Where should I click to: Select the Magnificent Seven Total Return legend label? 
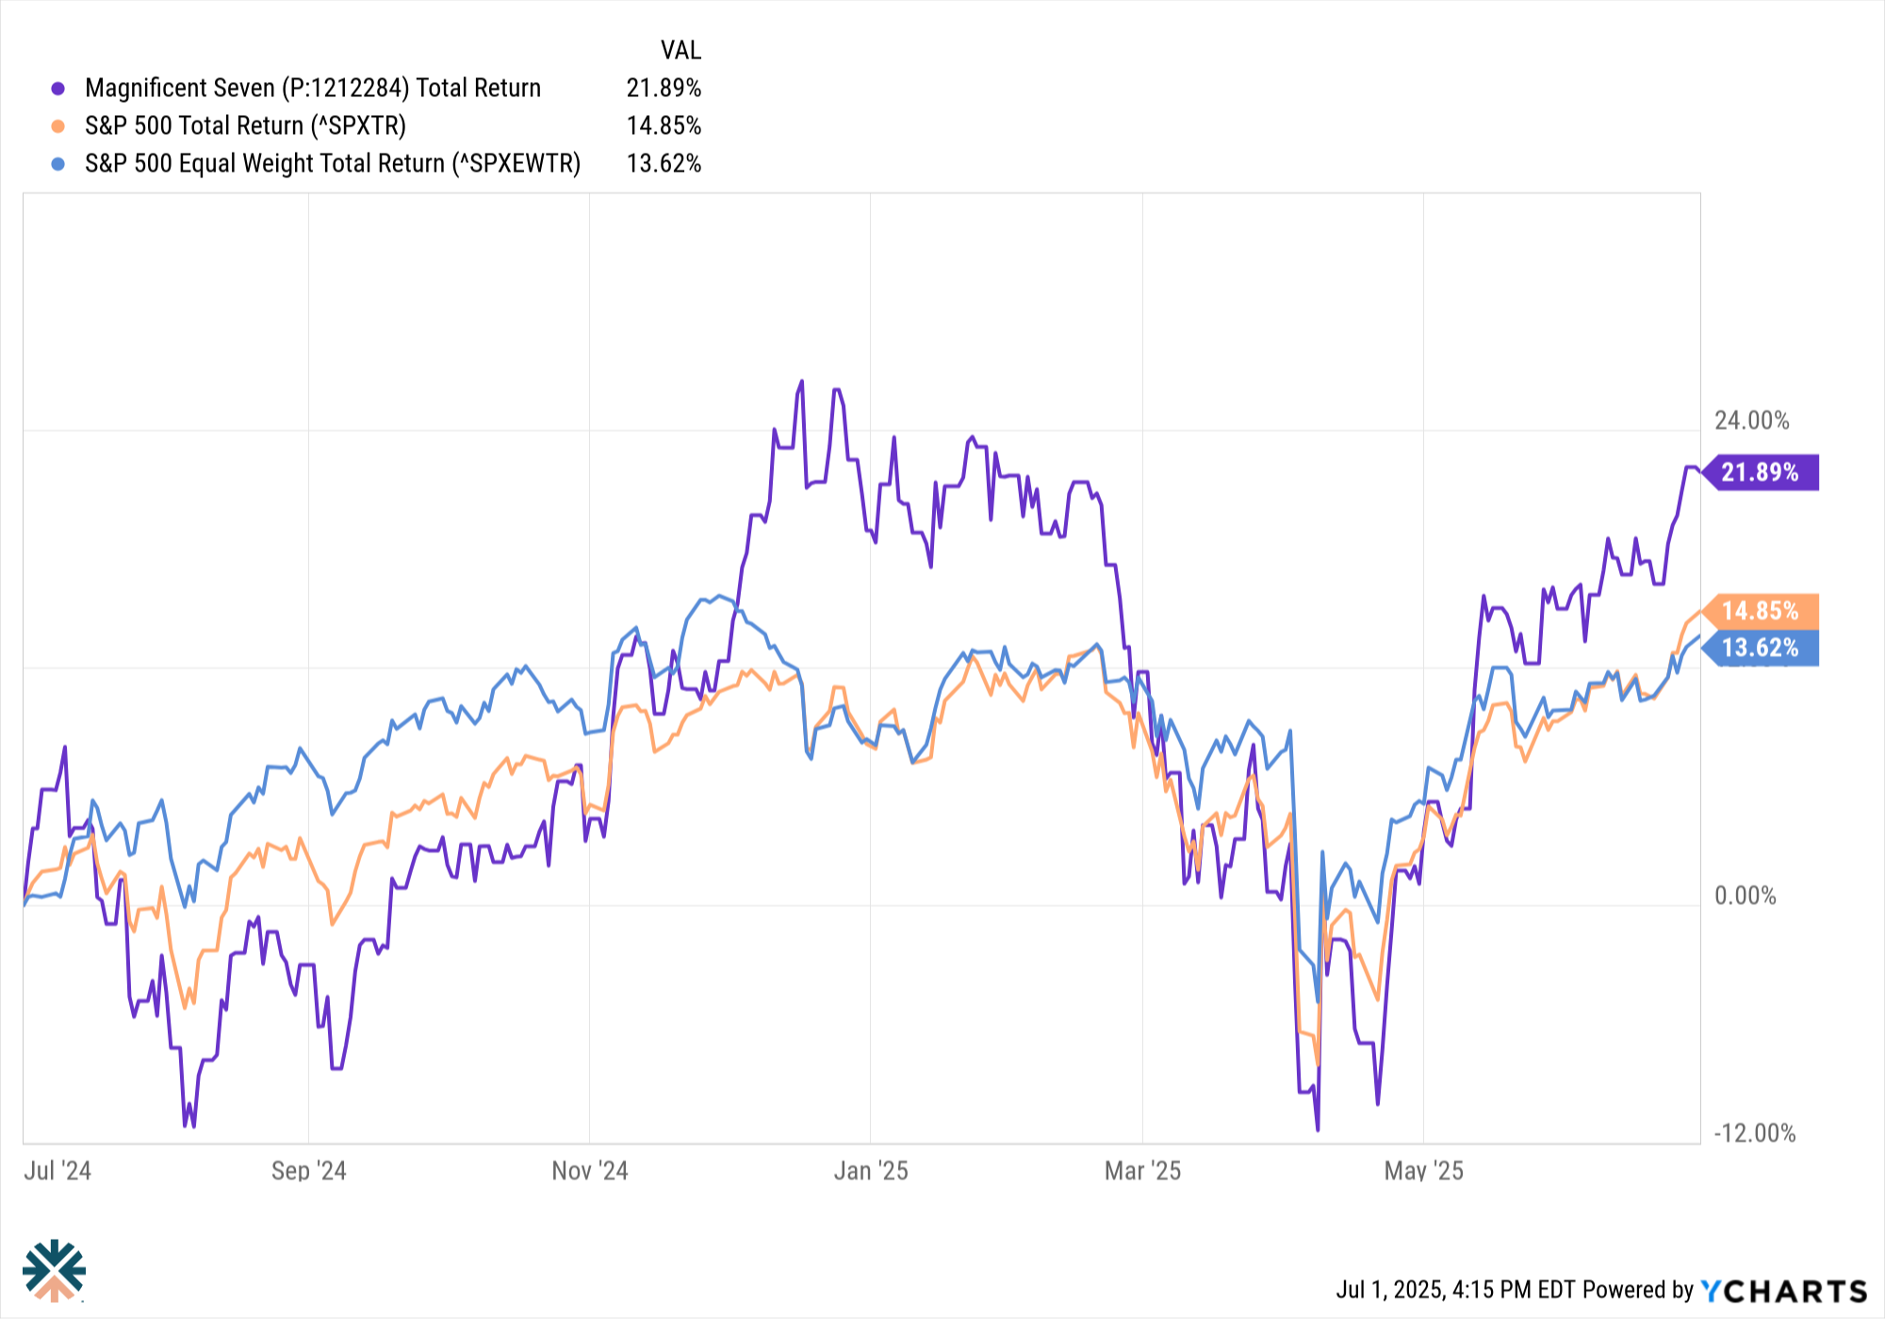coord(313,88)
